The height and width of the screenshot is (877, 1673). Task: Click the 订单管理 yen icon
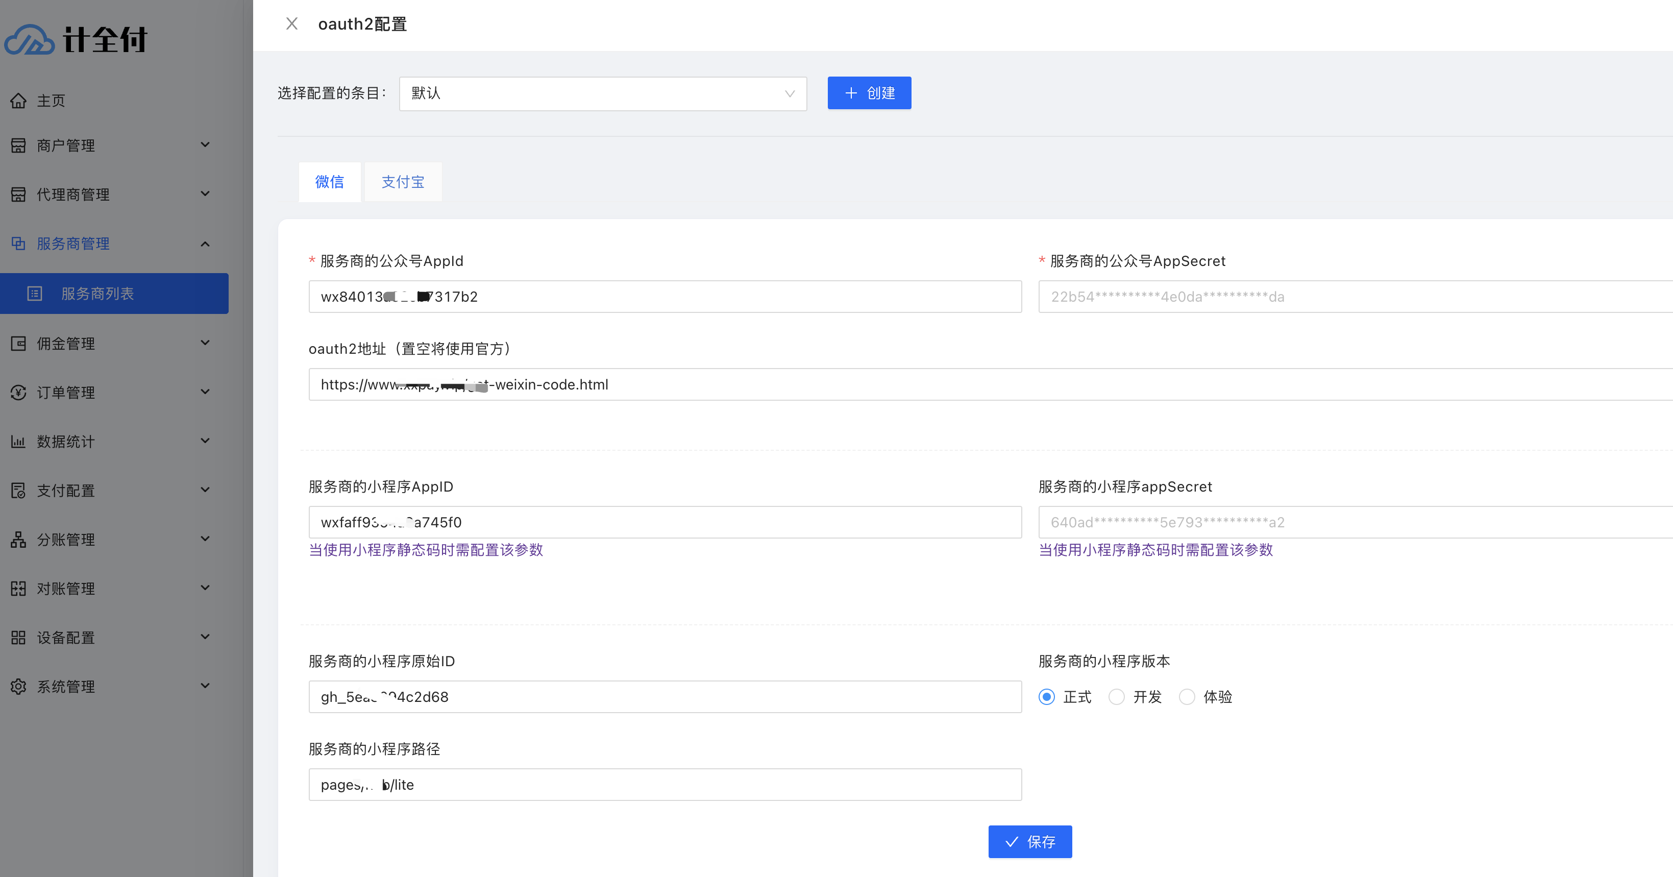click(x=18, y=393)
